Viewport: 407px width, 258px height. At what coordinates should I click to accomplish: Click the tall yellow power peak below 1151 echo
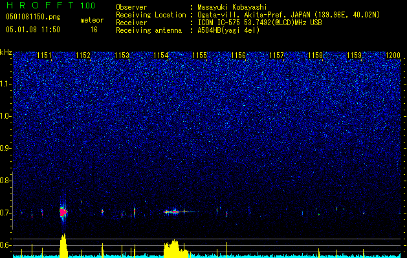point(63,246)
